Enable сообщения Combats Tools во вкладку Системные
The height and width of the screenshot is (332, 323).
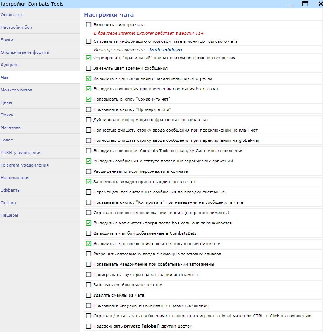(x=89, y=151)
